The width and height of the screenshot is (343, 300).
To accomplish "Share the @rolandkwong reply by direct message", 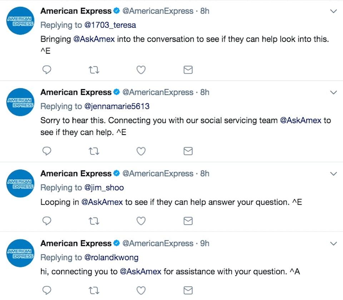I will point(188,290).
